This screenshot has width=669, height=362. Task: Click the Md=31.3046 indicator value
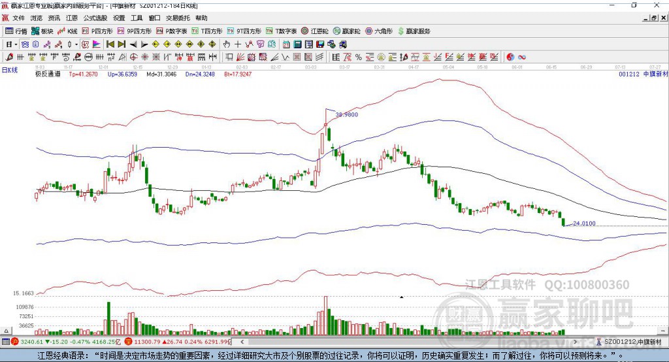tap(161, 74)
